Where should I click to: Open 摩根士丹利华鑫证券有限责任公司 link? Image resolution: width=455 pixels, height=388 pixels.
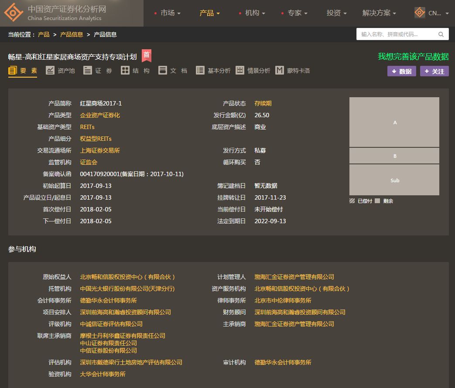[123, 336]
